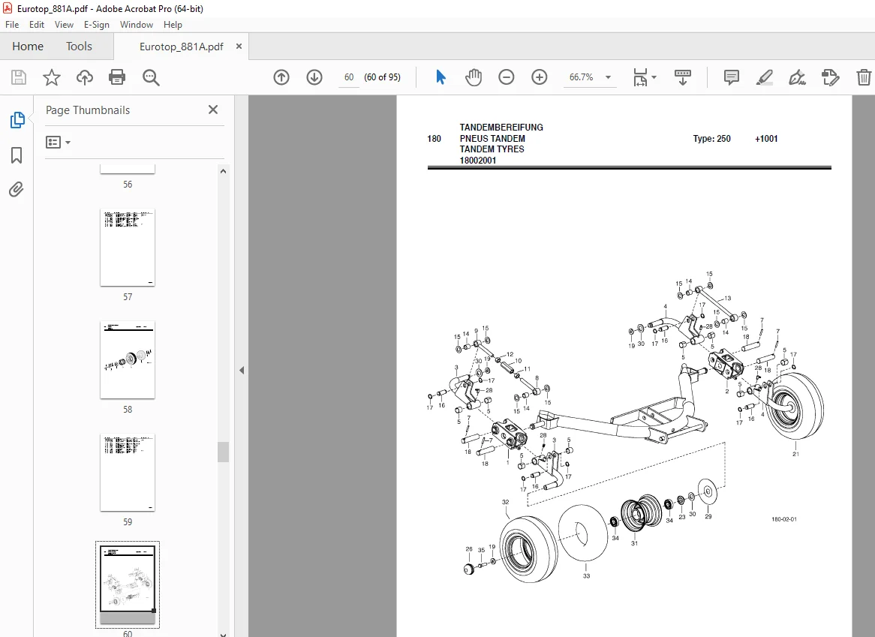The width and height of the screenshot is (875, 637).
Task: Select page 59 thumbnail
Action: tap(128, 473)
